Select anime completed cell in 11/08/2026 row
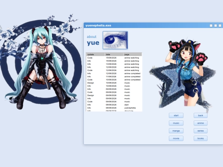The height and width of the screenshot is (167, 223). click(x=132, y=77)
